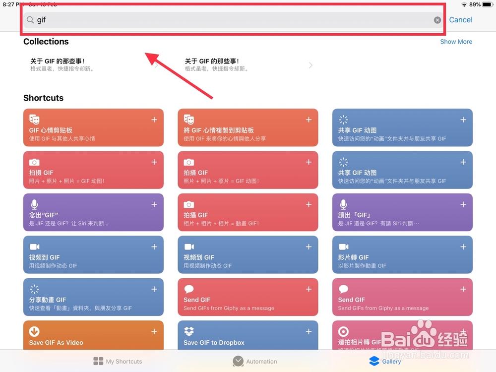The width and height of the screenshot is (496, 372).
Task: Clear the search text with the x button
Action: click(437, 20)
